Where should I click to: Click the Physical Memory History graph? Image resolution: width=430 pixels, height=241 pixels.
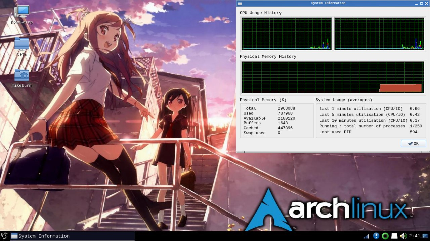[x=333, y=77]
